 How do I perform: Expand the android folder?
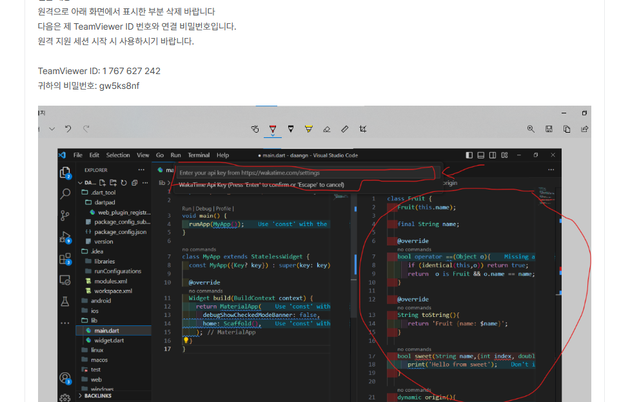tap(101, 301)
